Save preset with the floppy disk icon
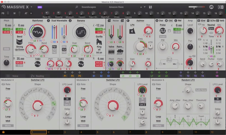This screenshot has height=135, width=226. [150, 7]
